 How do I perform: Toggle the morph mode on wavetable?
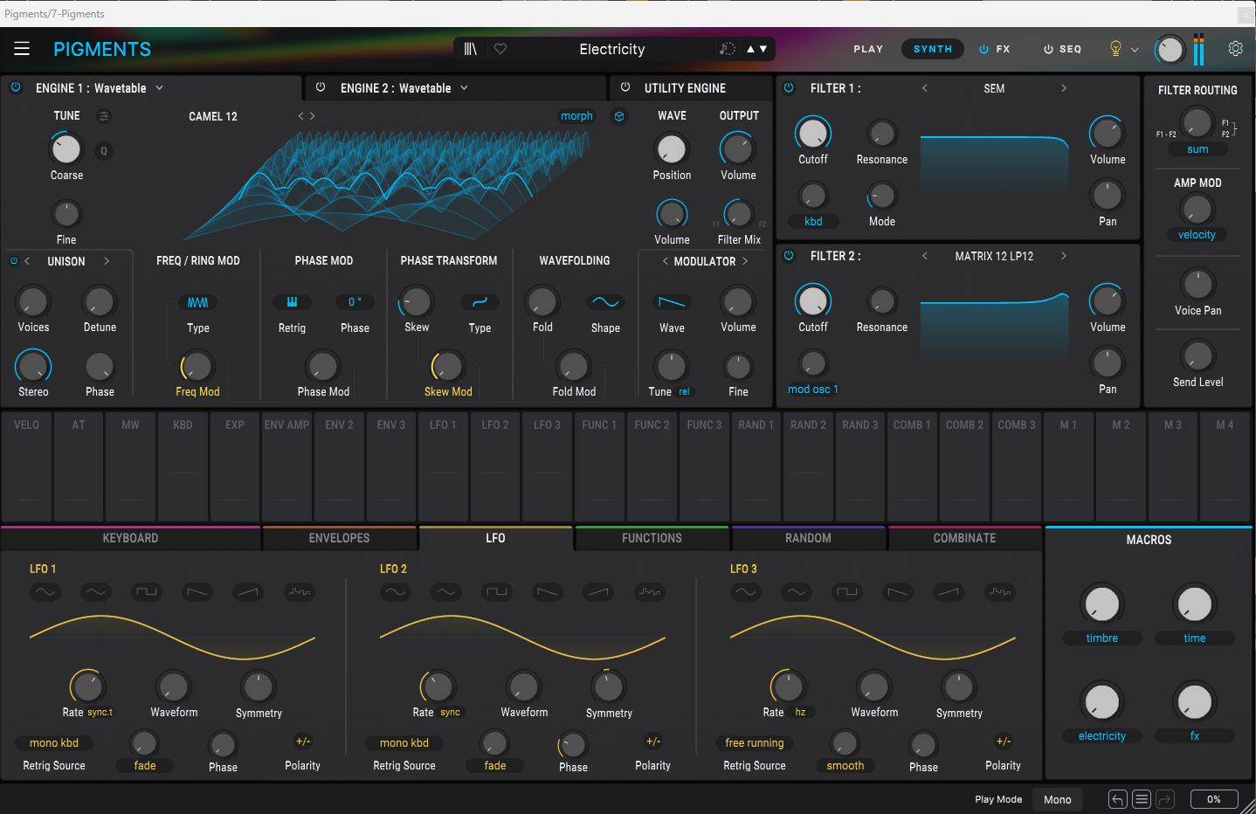(x=576, y=116)
